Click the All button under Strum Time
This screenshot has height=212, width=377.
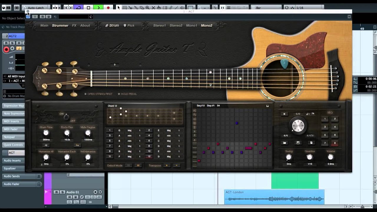46,145
